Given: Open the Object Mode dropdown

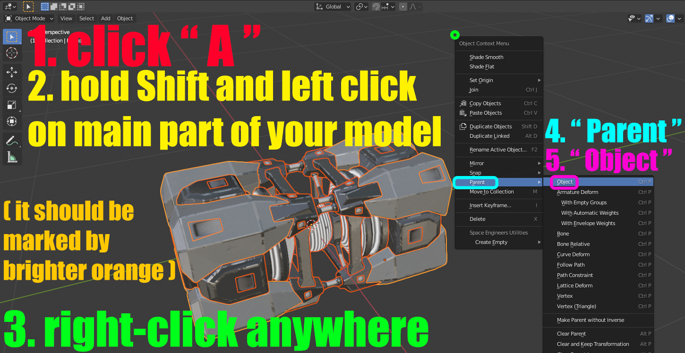Looking at the screenshot, I should [x=29, y=18].
